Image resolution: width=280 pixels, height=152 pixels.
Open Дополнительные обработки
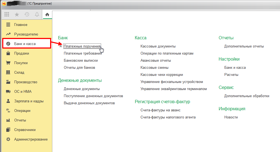point(247,96)
